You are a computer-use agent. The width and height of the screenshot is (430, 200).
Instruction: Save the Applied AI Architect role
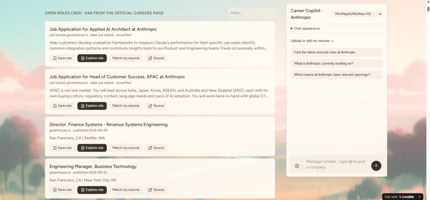click(x=62, y=58)
